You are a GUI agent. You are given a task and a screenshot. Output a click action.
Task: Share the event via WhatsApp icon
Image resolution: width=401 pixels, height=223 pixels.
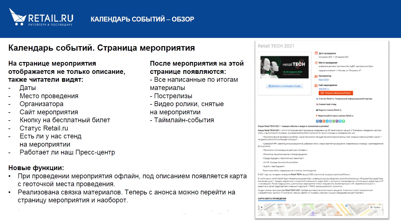pos(334,121)
